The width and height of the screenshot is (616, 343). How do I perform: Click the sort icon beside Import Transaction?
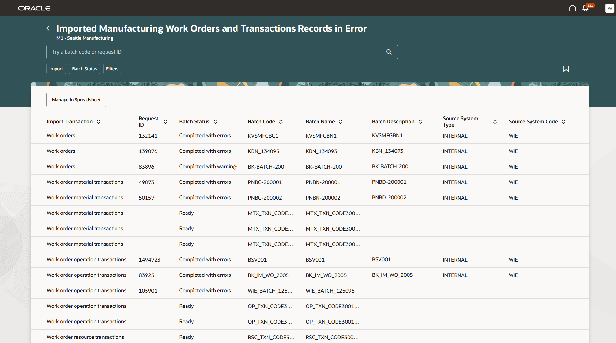98,122
